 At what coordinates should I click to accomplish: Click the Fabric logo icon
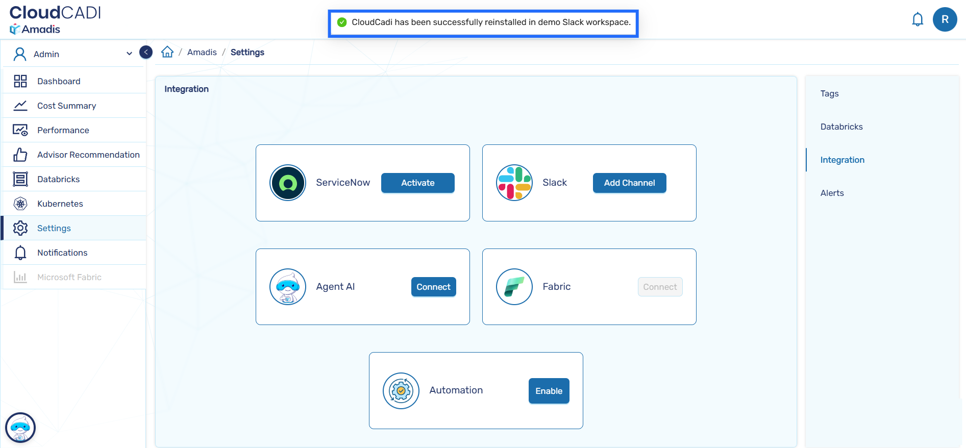click(514, 287)
